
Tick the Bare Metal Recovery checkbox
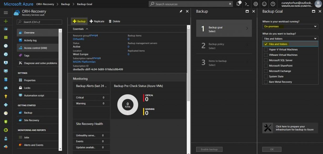coord(266,82)
